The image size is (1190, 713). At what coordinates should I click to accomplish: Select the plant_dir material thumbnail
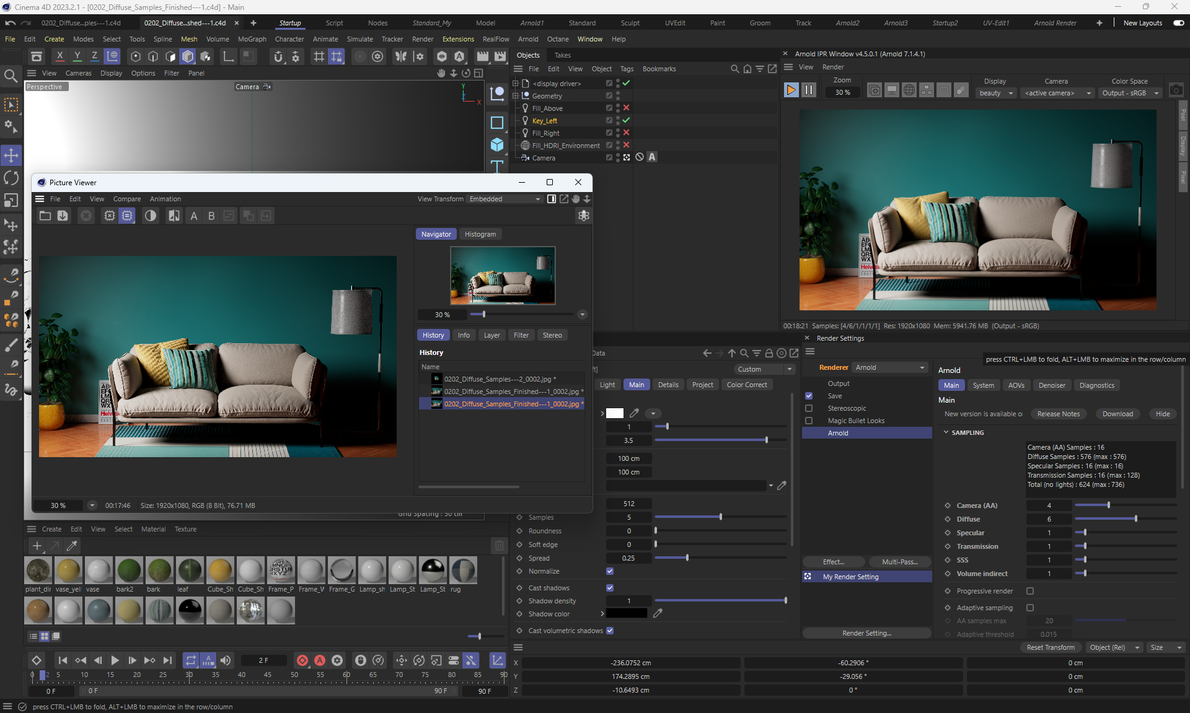(x=38, y=571)
